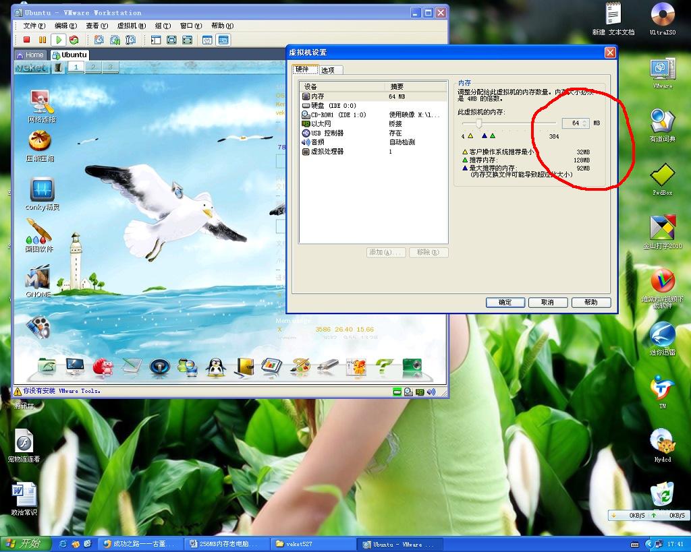Click the green power-on play icon
The width and height of the screenshot is (691, 552).
coord(58,40)
